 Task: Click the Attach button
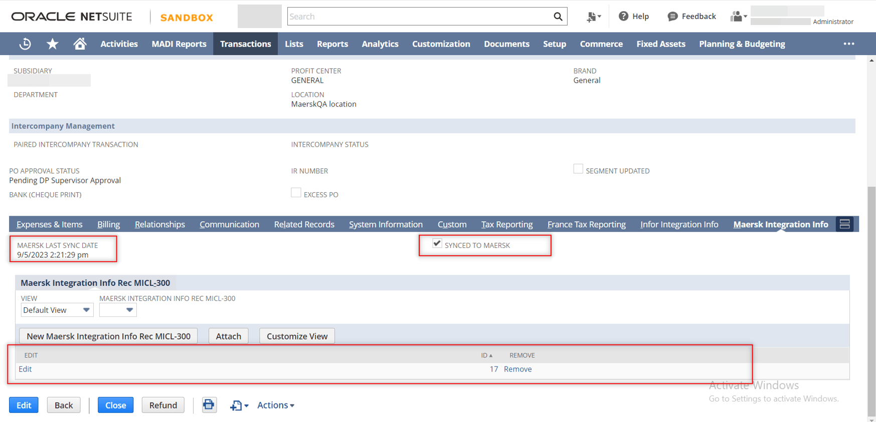(228, 336)
